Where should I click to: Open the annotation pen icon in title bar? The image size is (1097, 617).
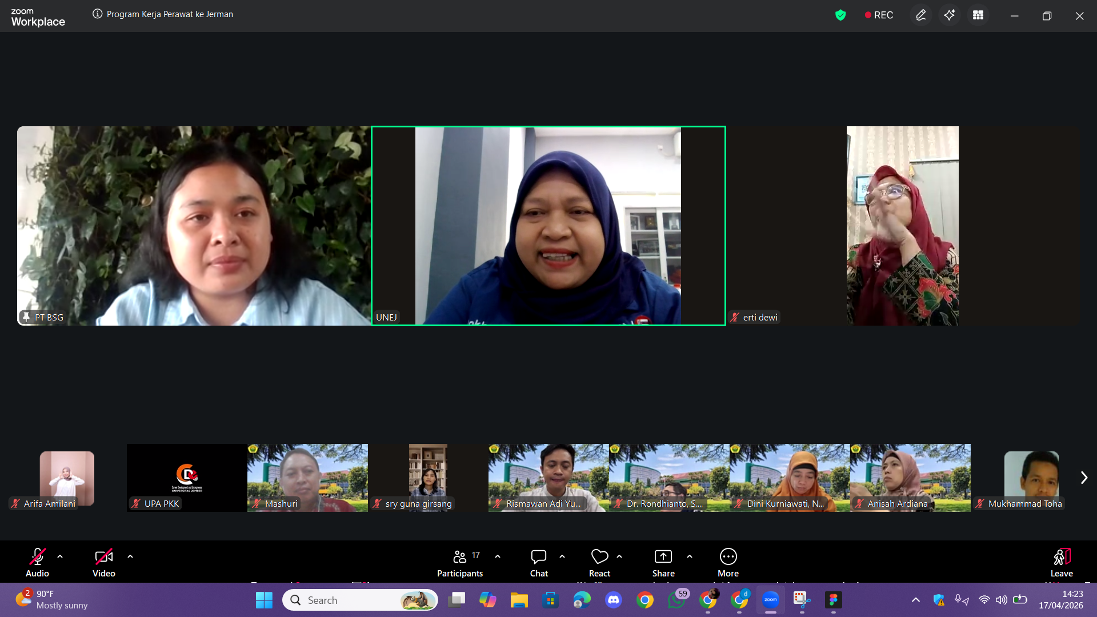[920, 15]
